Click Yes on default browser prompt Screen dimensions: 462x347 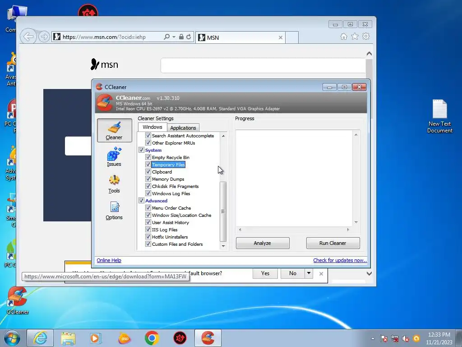coord(265,273)
